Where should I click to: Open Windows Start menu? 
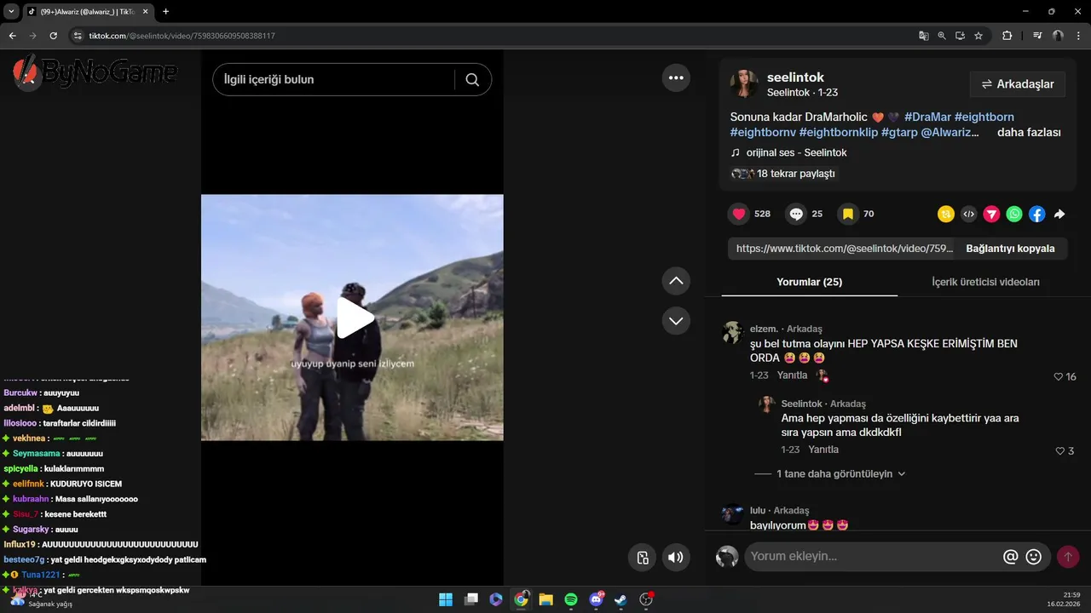click(x=446, y=599)
